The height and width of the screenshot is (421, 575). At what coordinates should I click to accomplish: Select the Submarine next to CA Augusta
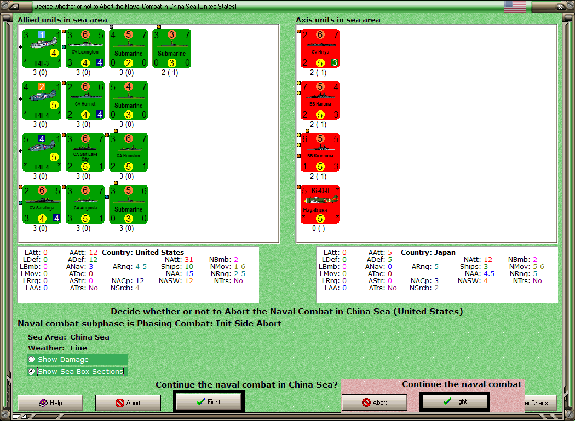pos(128,204)
